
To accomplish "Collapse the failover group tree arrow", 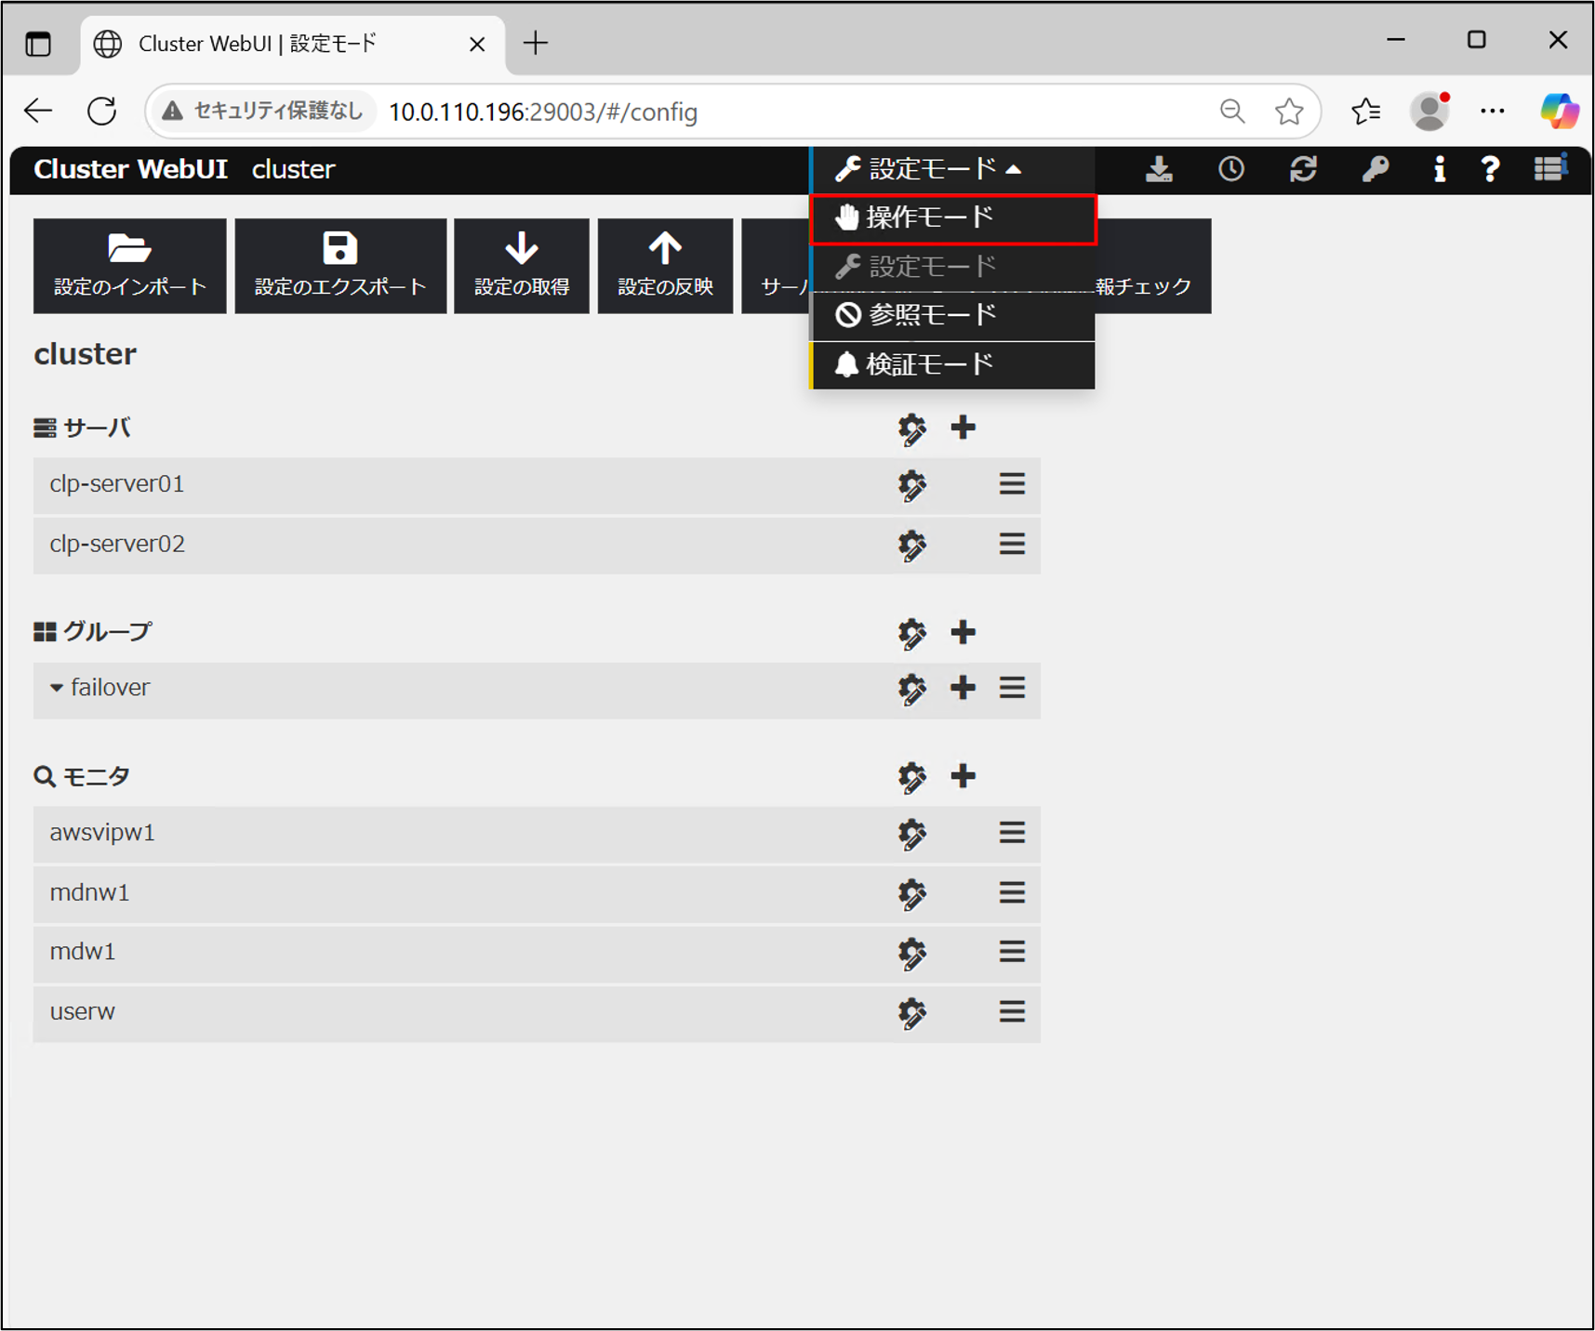I will (x=57, y=689).
